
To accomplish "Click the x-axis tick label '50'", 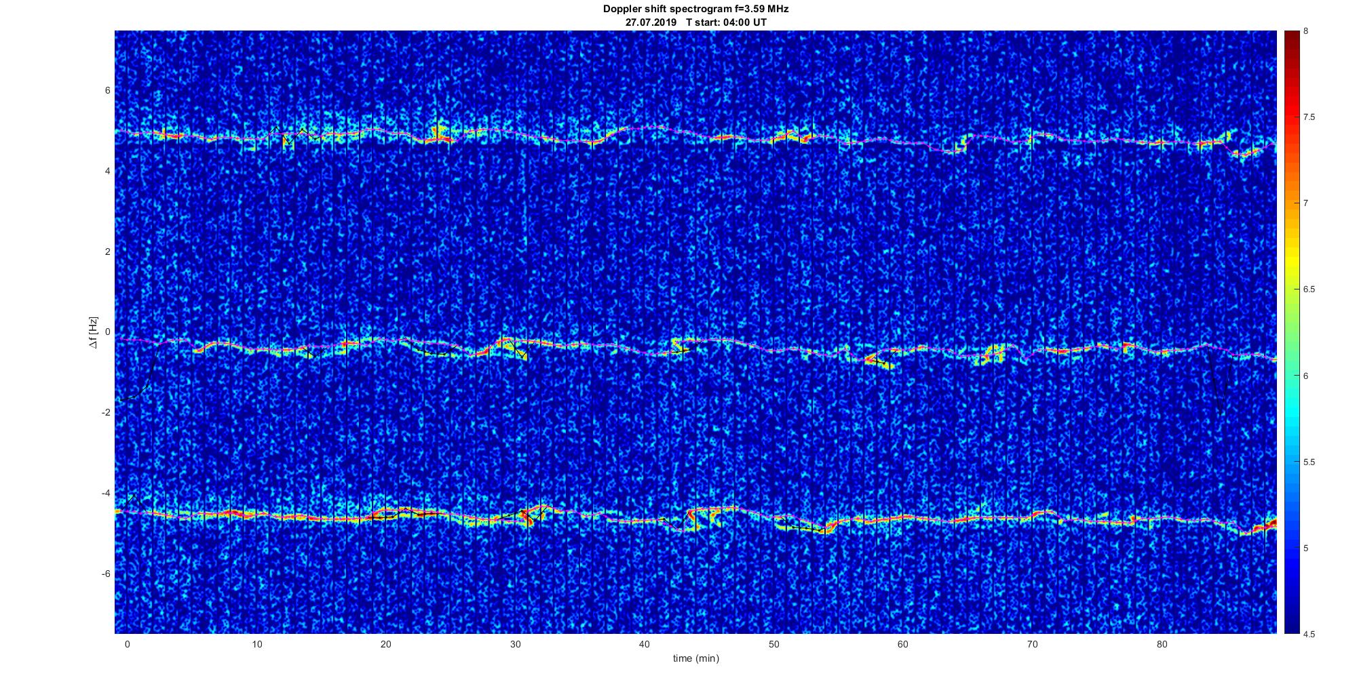I will pyautogui.click(x=773, y=644).
